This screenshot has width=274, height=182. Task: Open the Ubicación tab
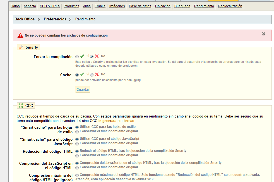[163, 6]
